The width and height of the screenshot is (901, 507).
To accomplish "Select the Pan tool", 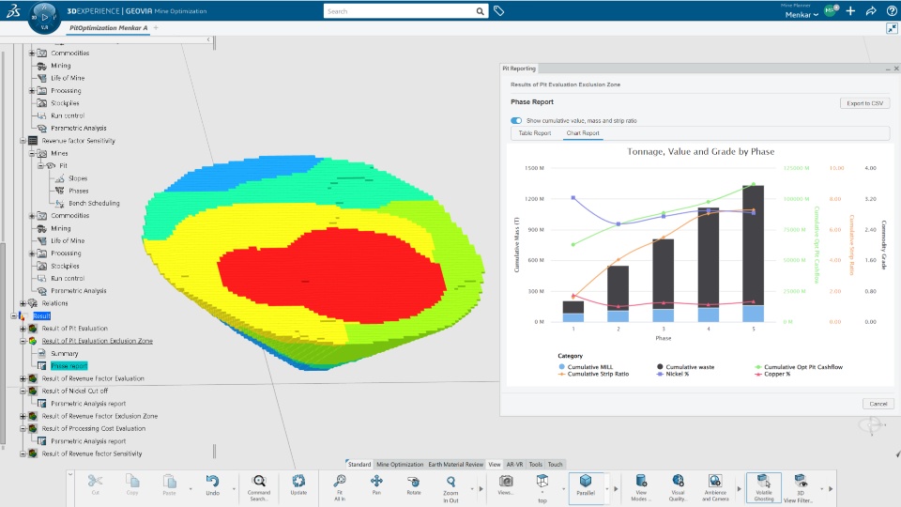I will tap(376, 481).
